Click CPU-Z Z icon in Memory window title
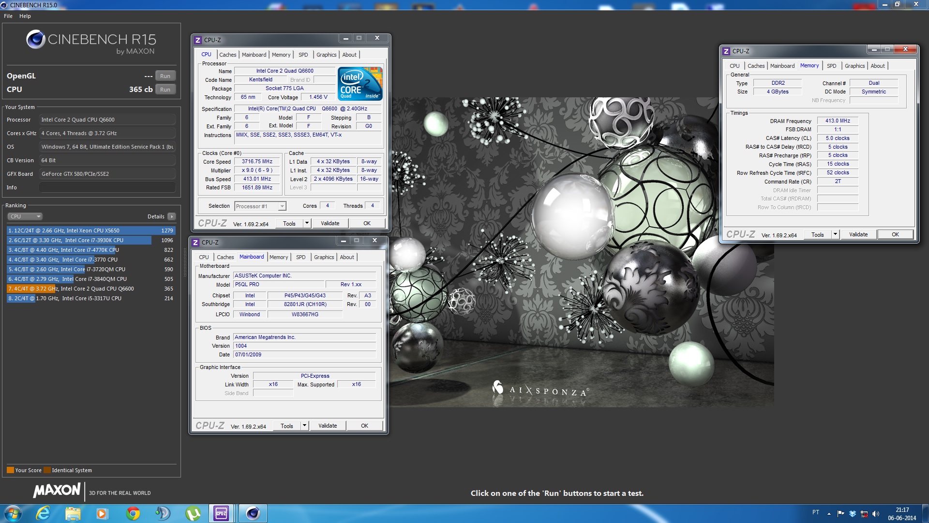Image resolution: width=929 pixels, height=523 pixels. [x=726, y=51]
